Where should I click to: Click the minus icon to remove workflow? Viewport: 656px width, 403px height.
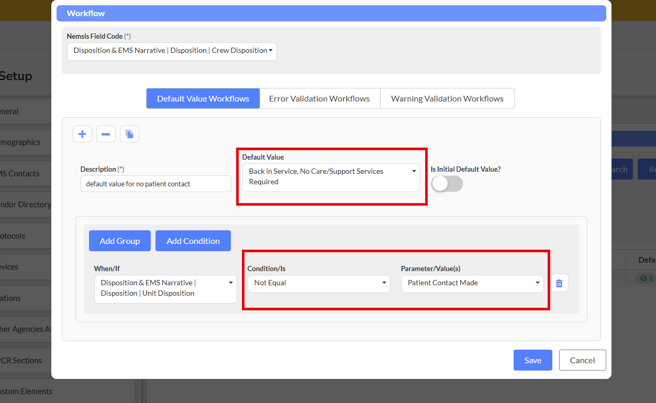tap(105, 135)
